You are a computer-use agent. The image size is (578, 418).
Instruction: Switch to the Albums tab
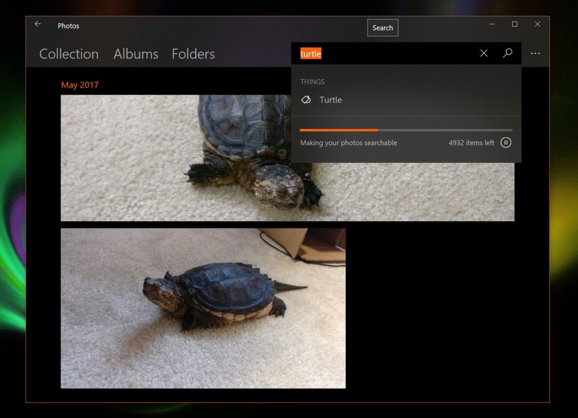(135, 54)
